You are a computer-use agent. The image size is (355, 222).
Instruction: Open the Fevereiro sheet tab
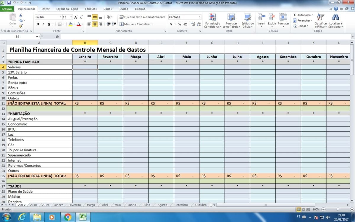75,205
